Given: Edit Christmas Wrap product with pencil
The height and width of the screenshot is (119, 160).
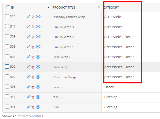Looking at the screenshot, I should (x=28, y=77).
